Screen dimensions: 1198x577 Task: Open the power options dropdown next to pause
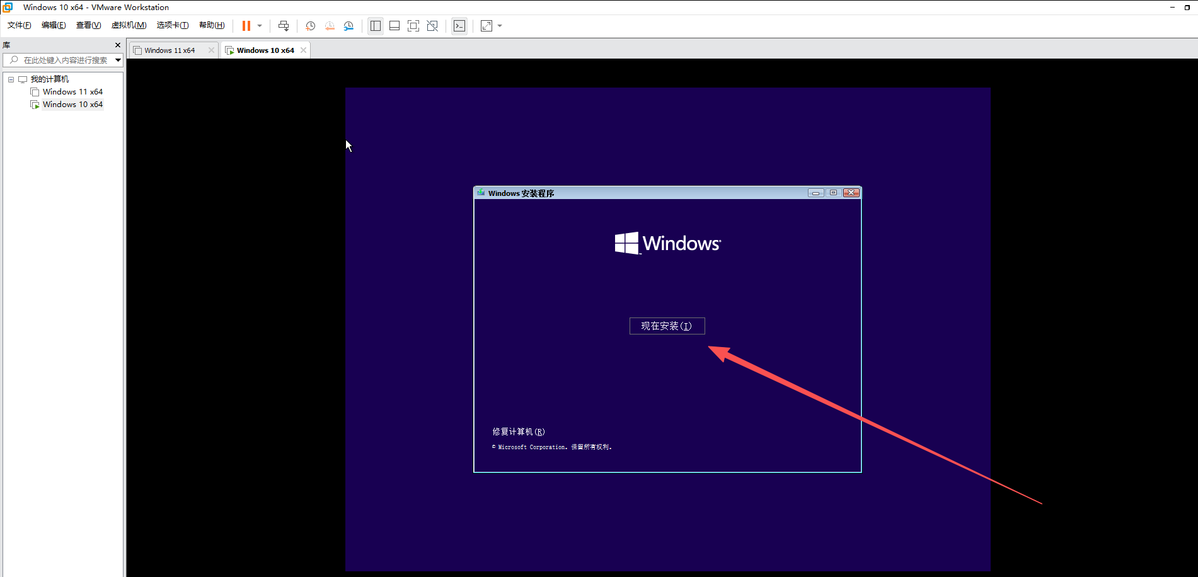click(260, 26)
